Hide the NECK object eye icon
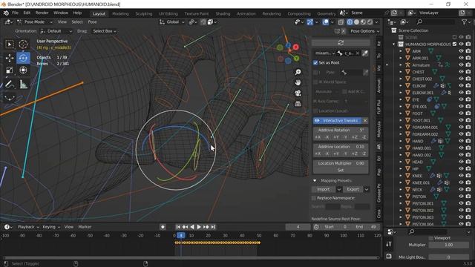 pyautogui.click(x=461, y=190)
